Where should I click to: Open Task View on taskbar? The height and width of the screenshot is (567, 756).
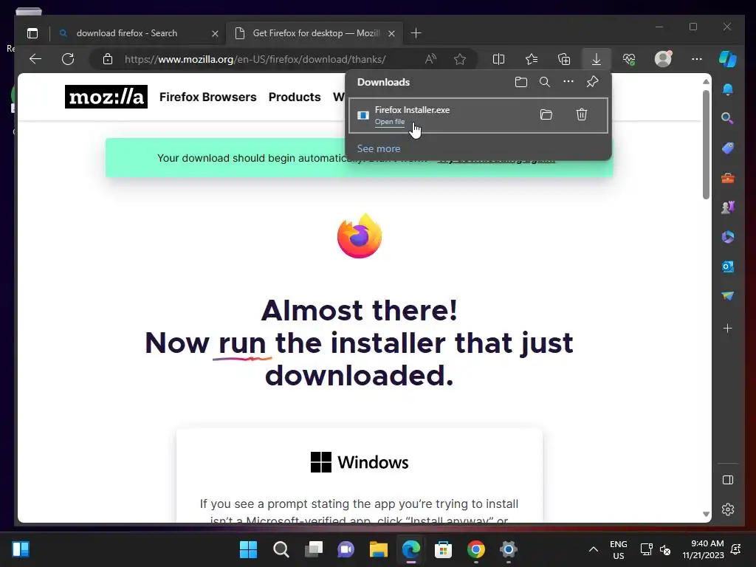(x=313, y=549)
